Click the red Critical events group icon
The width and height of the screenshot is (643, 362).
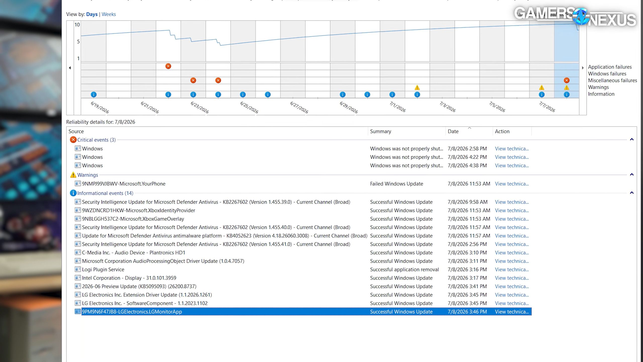(73, 140)
